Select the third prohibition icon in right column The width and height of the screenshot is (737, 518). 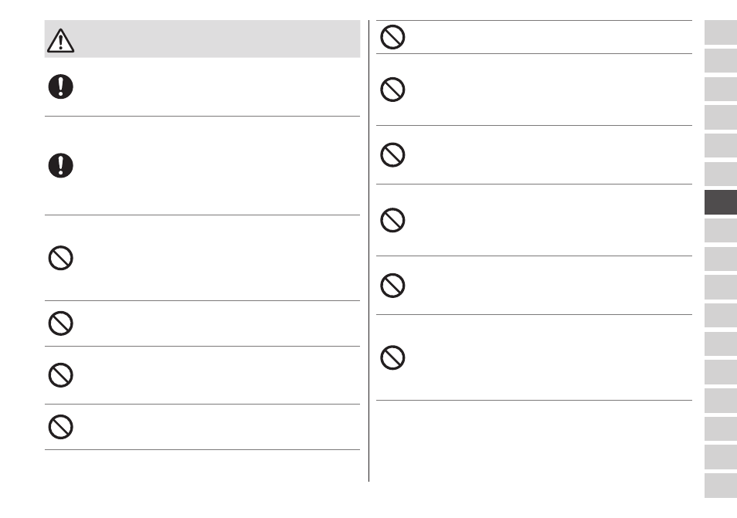[392, 155]
